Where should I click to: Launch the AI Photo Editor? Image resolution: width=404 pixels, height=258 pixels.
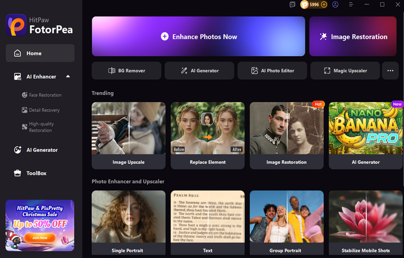tap(273, 71)
